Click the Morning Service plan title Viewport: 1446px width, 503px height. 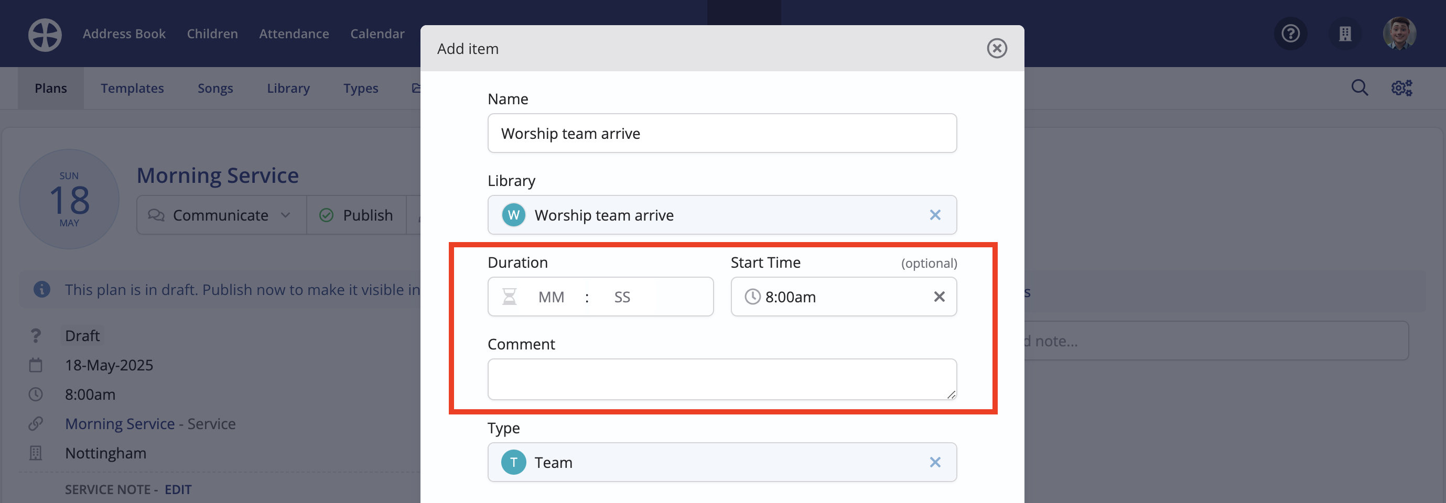[x=218, y=175]
